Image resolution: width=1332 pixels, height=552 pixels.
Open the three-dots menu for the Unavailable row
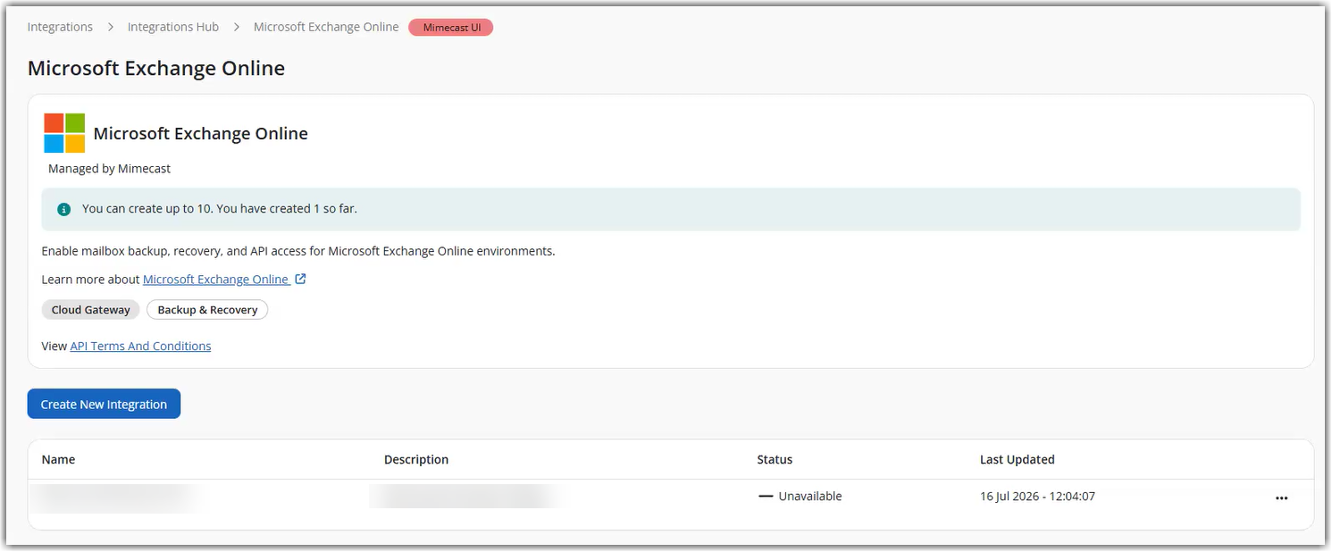tap(1282, 498)
